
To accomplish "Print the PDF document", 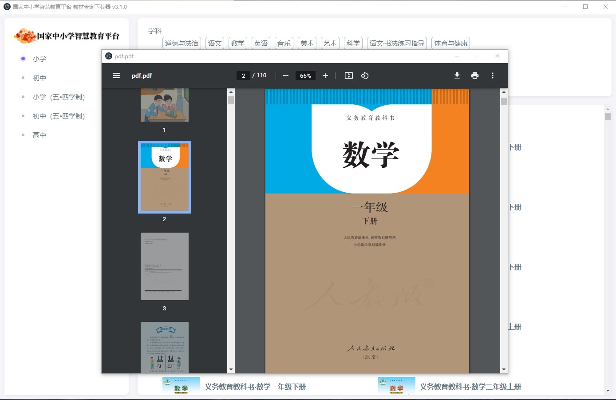I will (x=475, y=75).
